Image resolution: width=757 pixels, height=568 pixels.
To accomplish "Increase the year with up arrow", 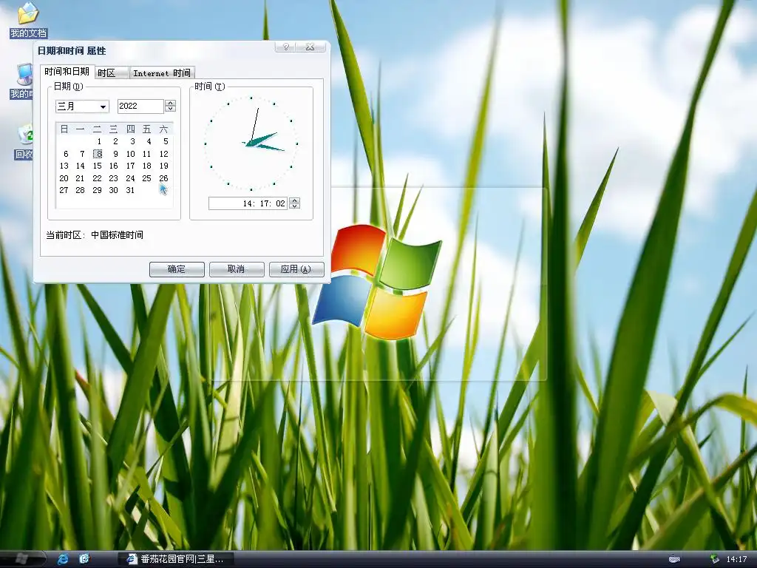I will click(171, 103).
